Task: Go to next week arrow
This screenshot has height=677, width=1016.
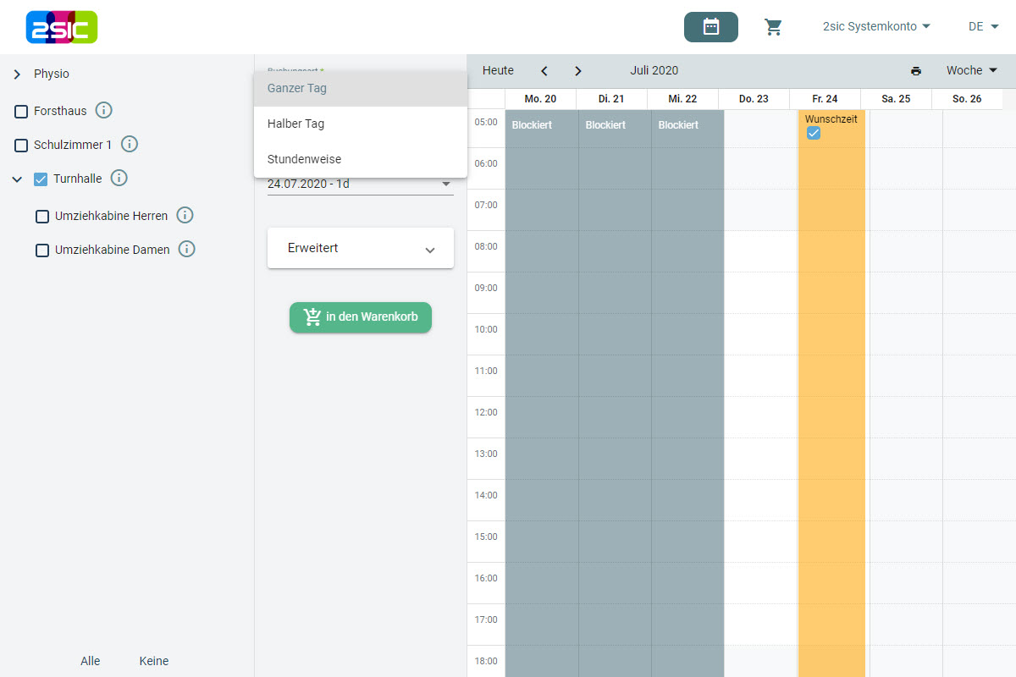Action: [x=578, y=71]
